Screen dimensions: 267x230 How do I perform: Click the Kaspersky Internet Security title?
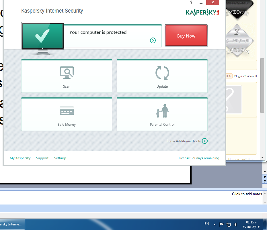click(x=52, y=11)
